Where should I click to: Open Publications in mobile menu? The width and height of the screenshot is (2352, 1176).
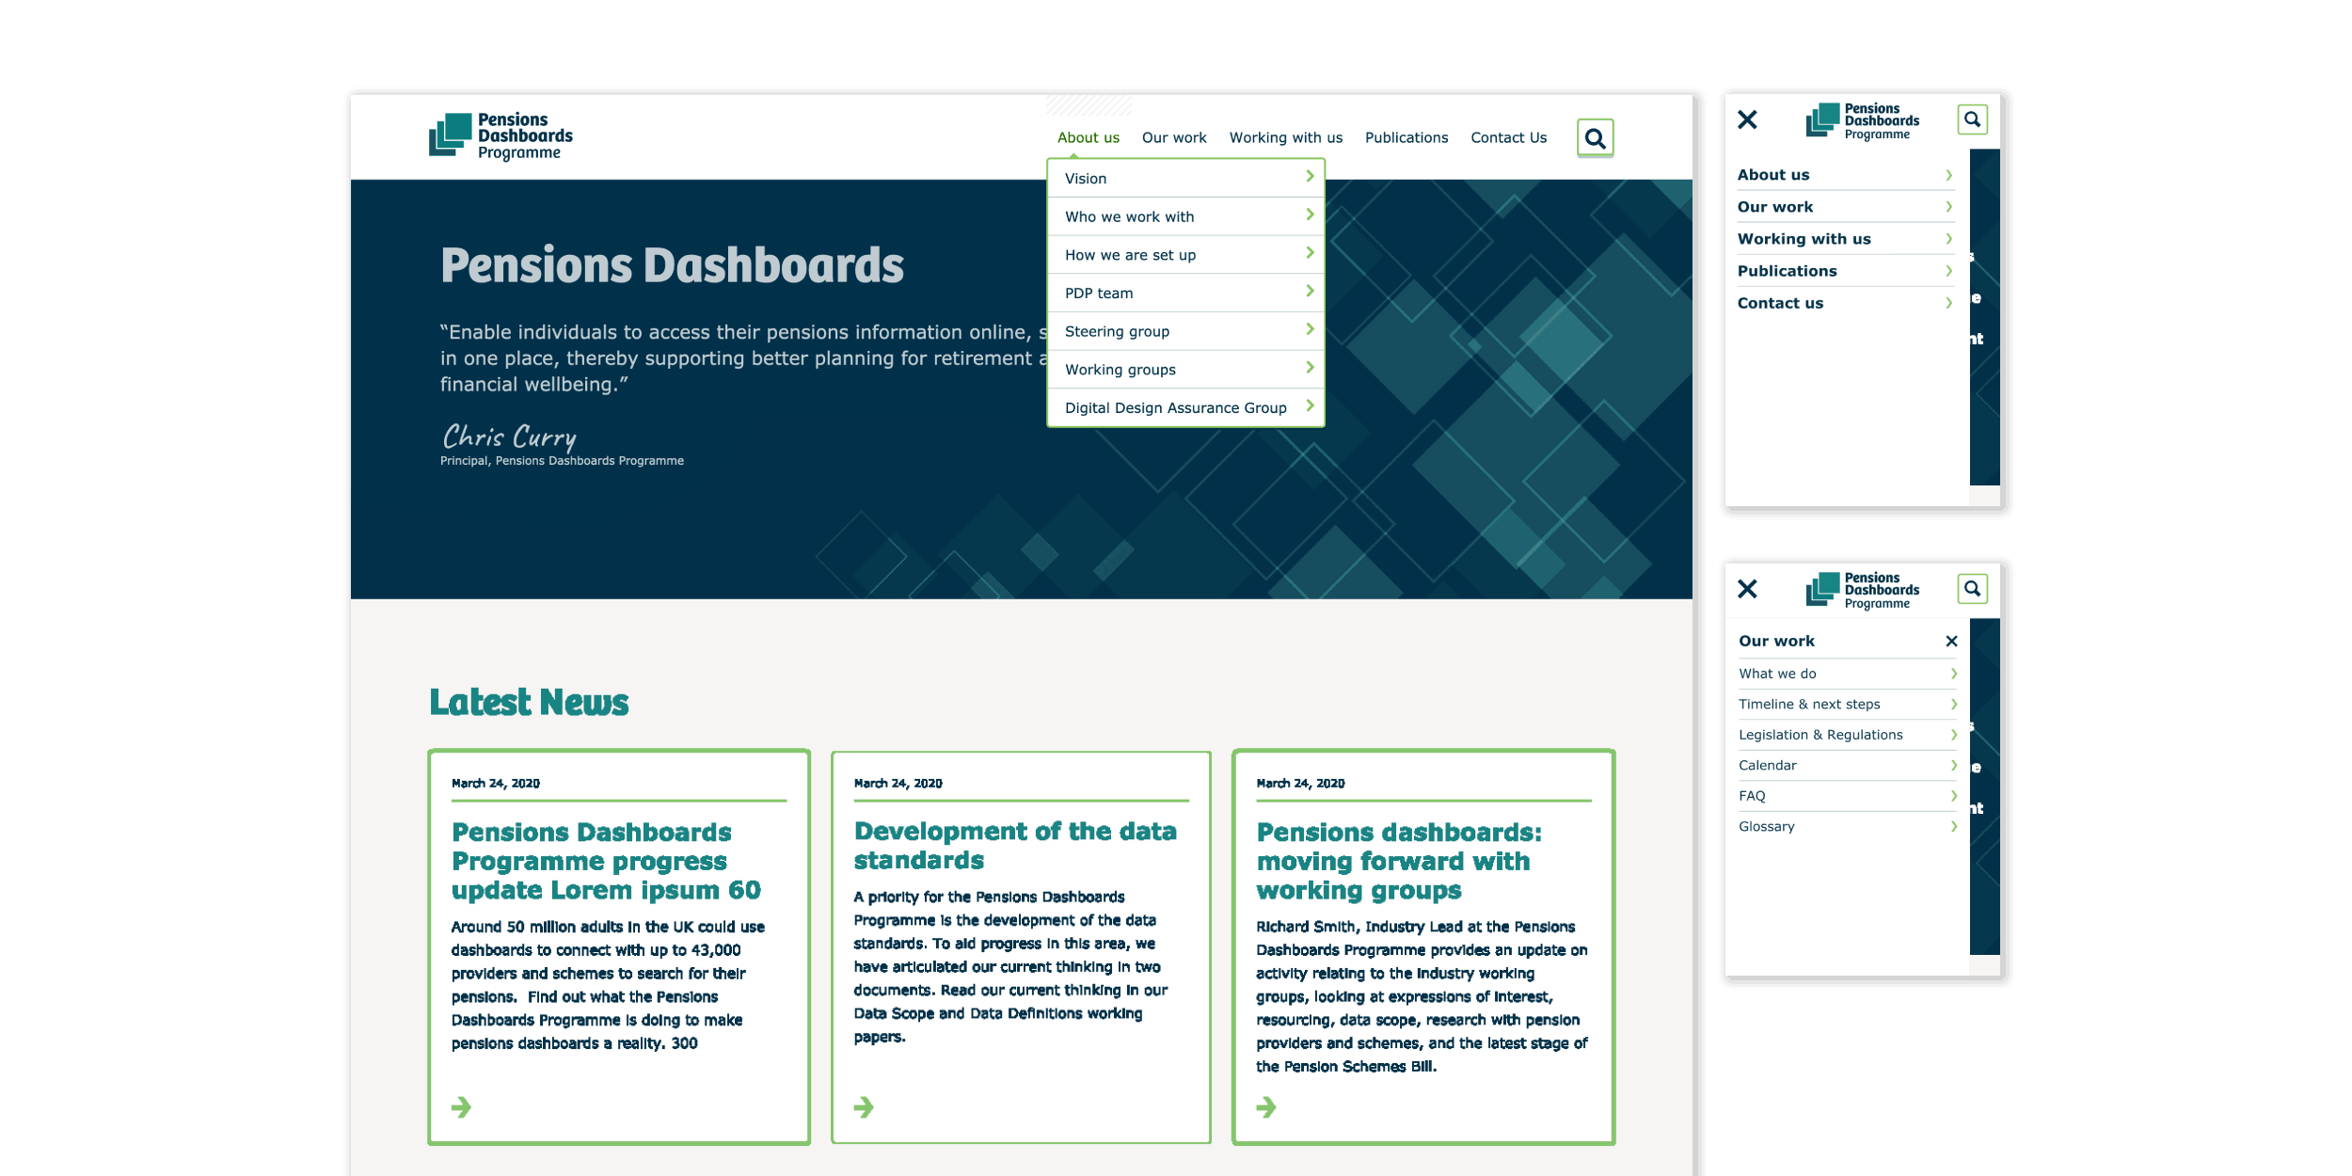pos(1787,271)
